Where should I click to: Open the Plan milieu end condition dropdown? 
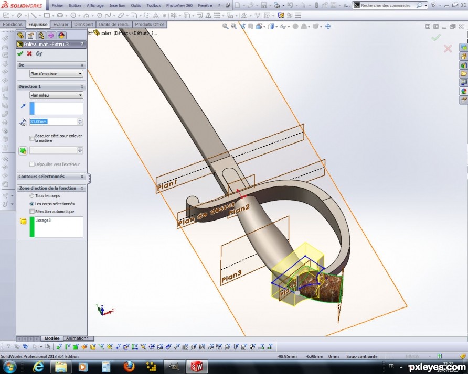(x=57, y=95)
